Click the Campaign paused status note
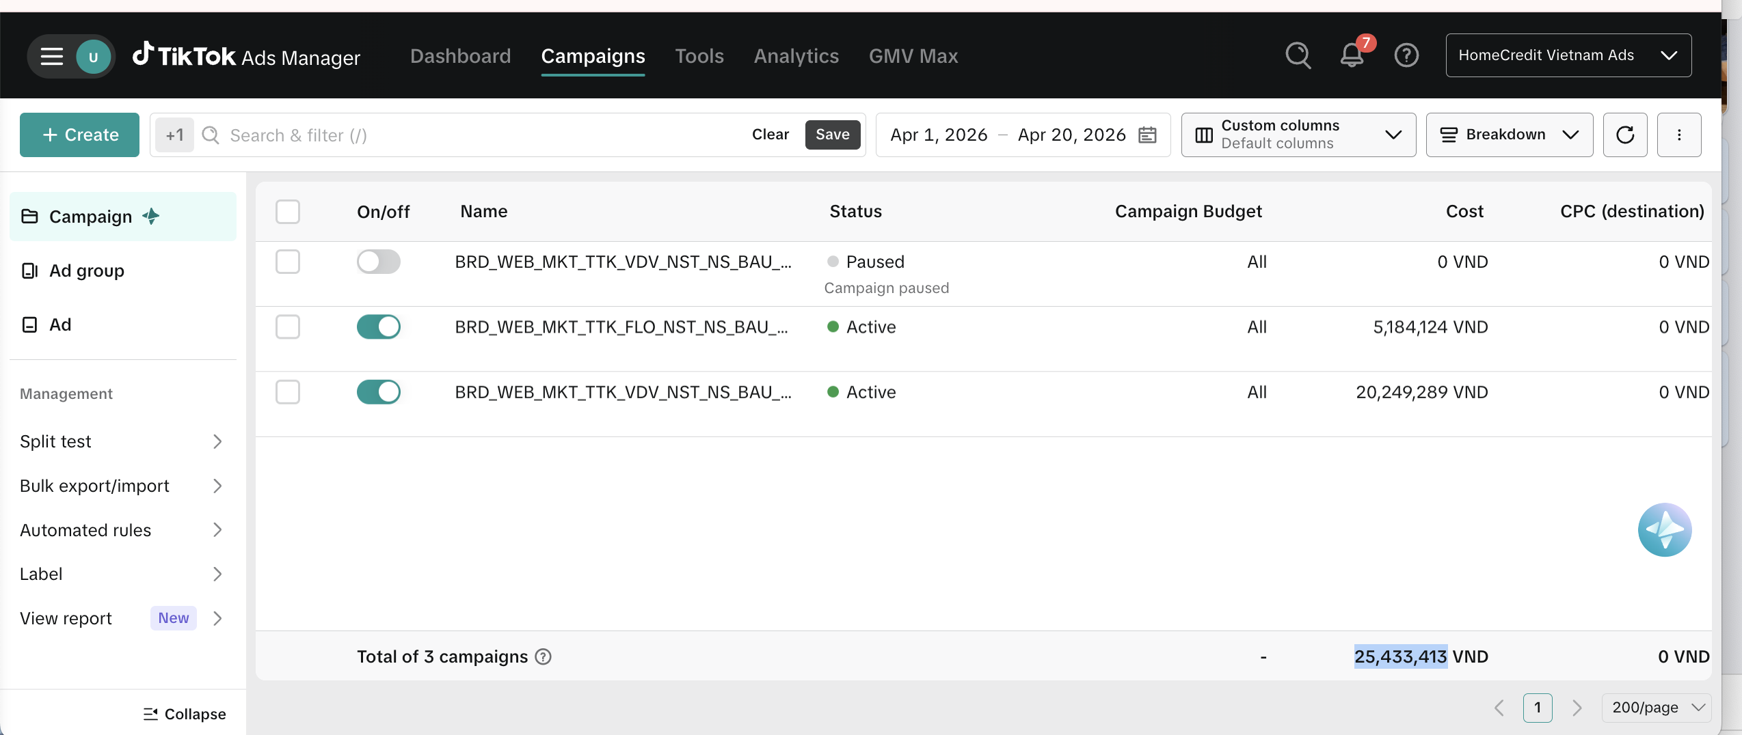Screen dimensions: 1742x735 pos(887,288)
